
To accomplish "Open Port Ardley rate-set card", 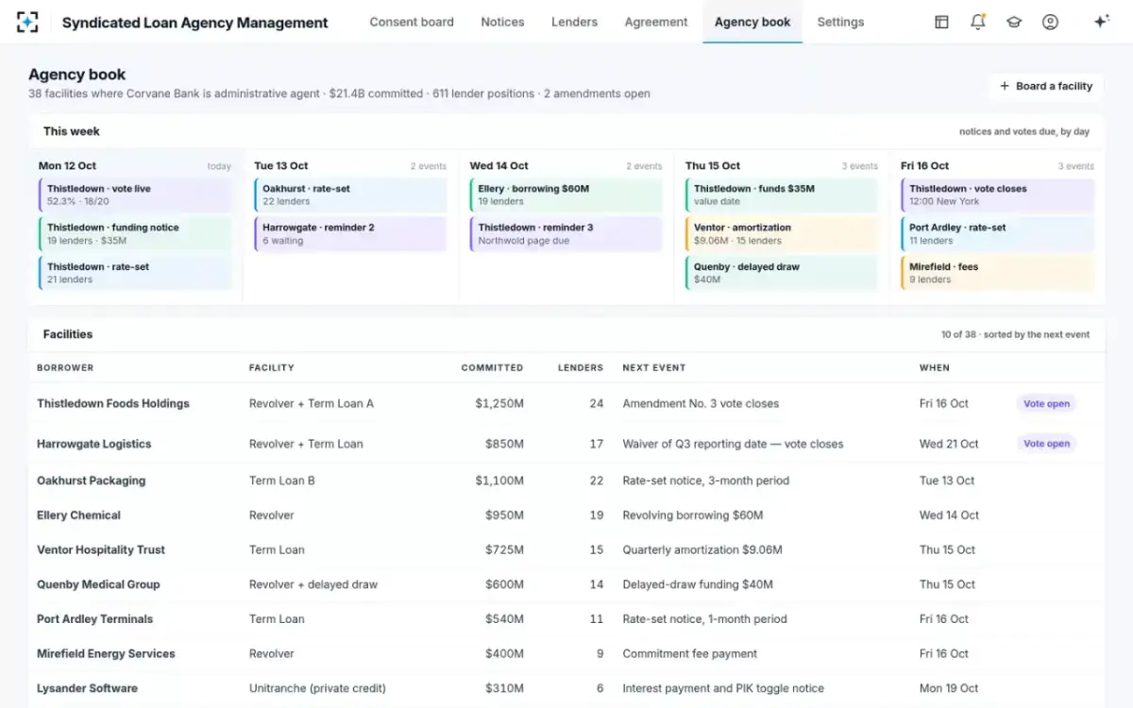I will (997, 234).
